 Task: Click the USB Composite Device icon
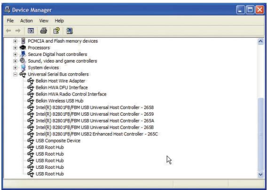(31, 141)
